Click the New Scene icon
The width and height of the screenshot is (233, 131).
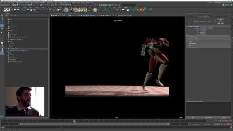(13, 5)
